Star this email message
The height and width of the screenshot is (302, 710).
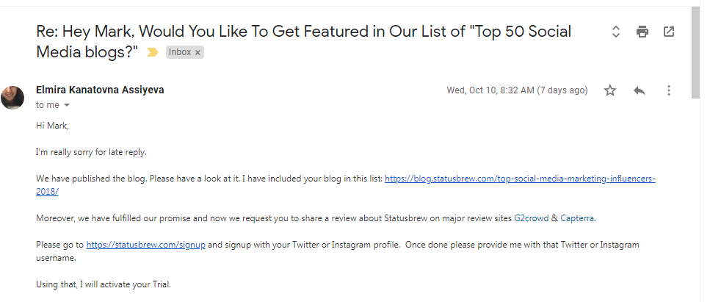610,90
